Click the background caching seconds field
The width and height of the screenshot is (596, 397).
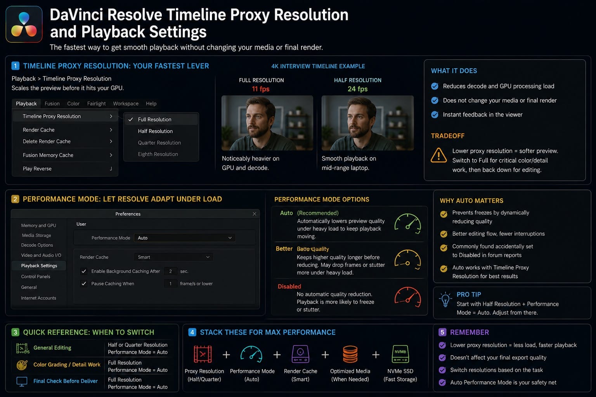pyautogui.click(x=170, y=271)
